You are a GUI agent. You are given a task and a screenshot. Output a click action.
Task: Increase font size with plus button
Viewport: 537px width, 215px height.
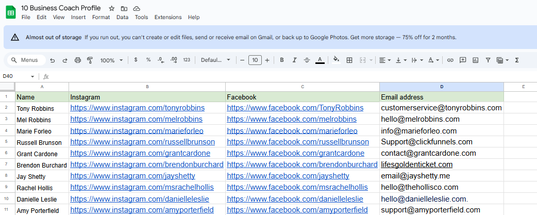pos(267,60)
